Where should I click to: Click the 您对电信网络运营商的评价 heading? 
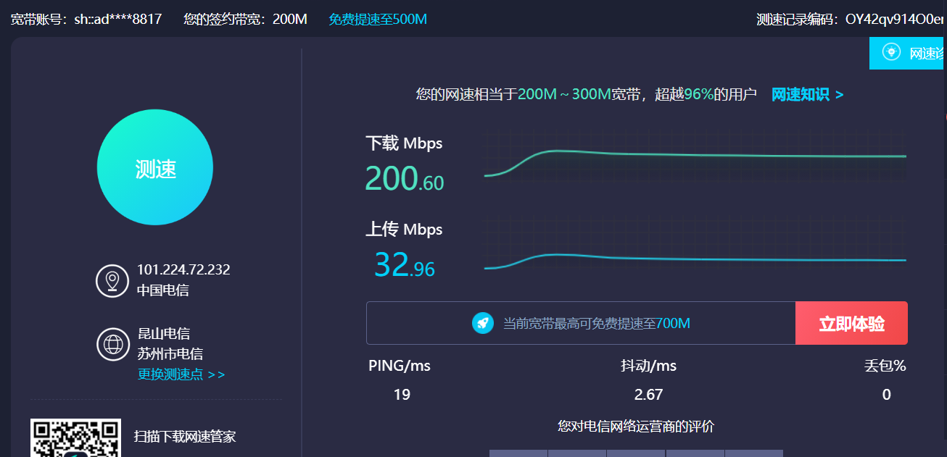(636, 426)
